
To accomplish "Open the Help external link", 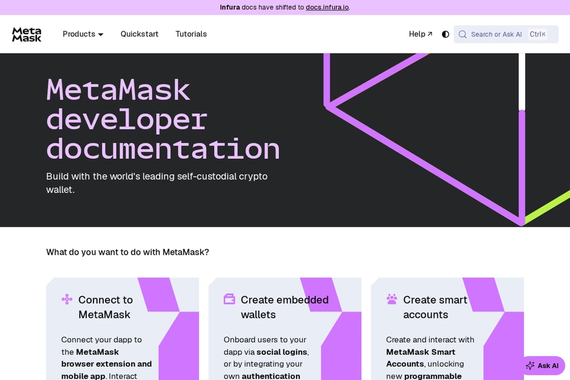I will click(x=421, y=34).
